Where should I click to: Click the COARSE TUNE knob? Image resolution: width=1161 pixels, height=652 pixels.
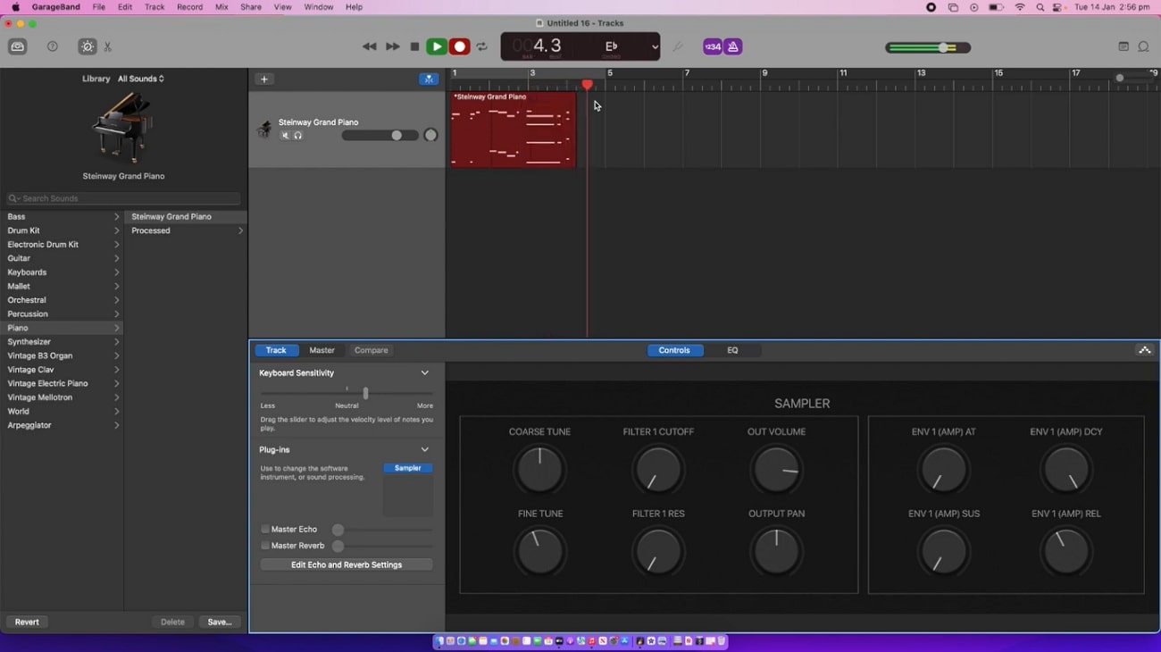540,470
